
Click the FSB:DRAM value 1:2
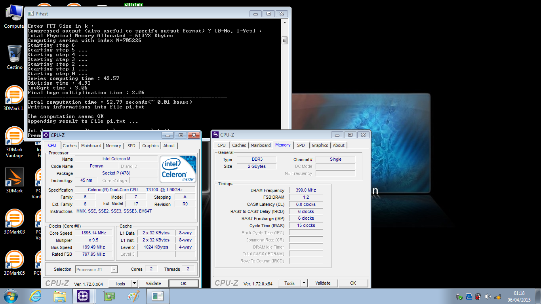[306, 197]
